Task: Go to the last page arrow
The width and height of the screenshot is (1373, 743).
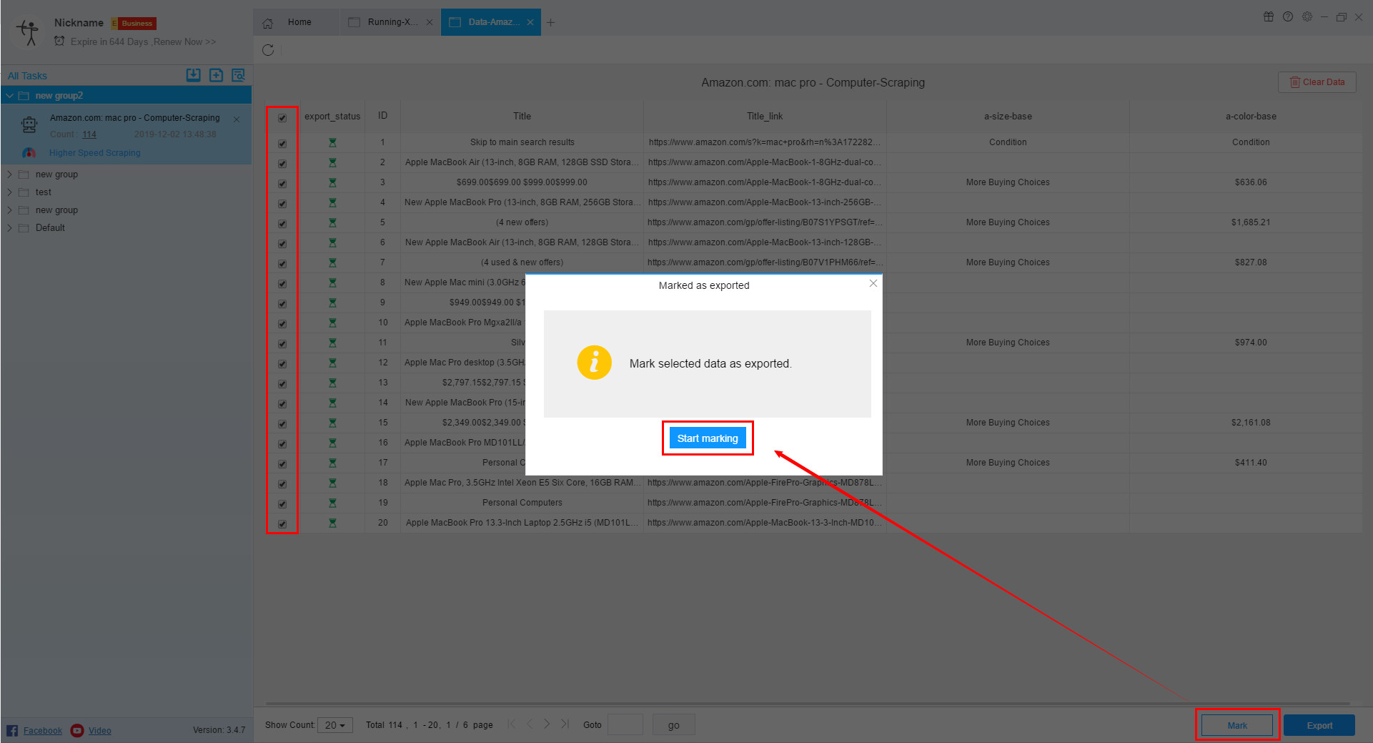Action: (x=565, y=724)
